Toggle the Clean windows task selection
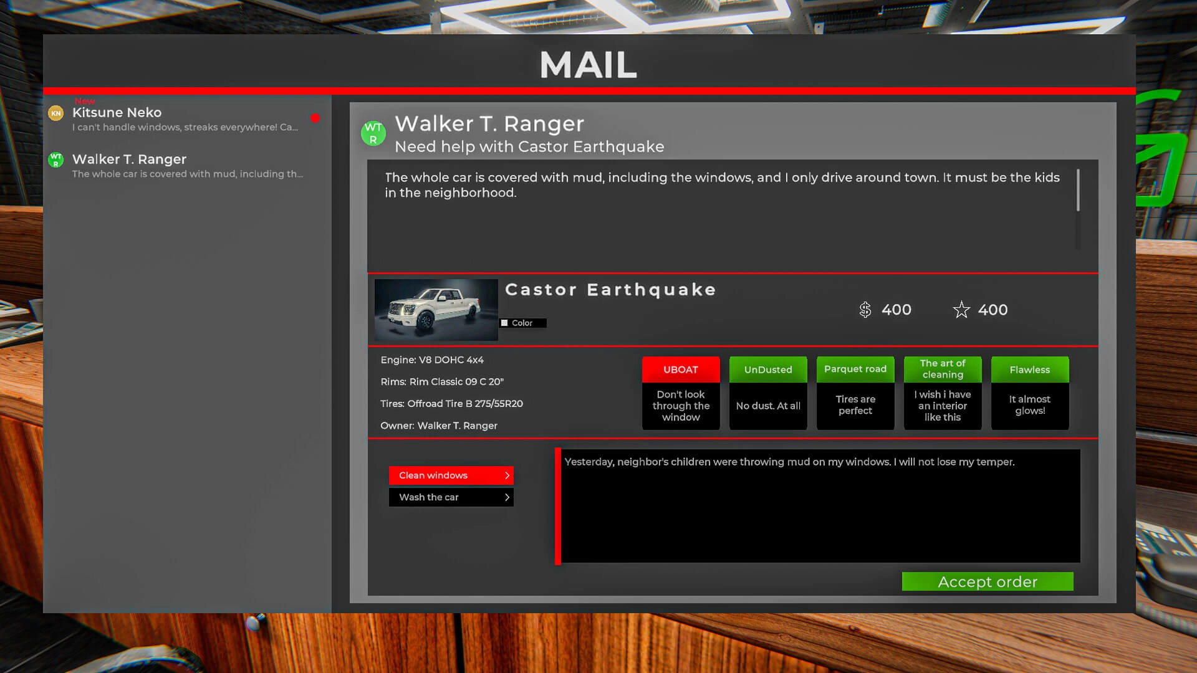Viewport: 1197px width, 673px height. click(x=451, y=475)
